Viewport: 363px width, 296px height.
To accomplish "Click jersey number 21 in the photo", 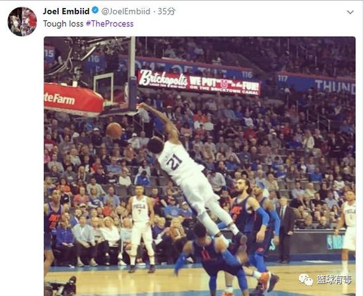I will pos(174,161).
